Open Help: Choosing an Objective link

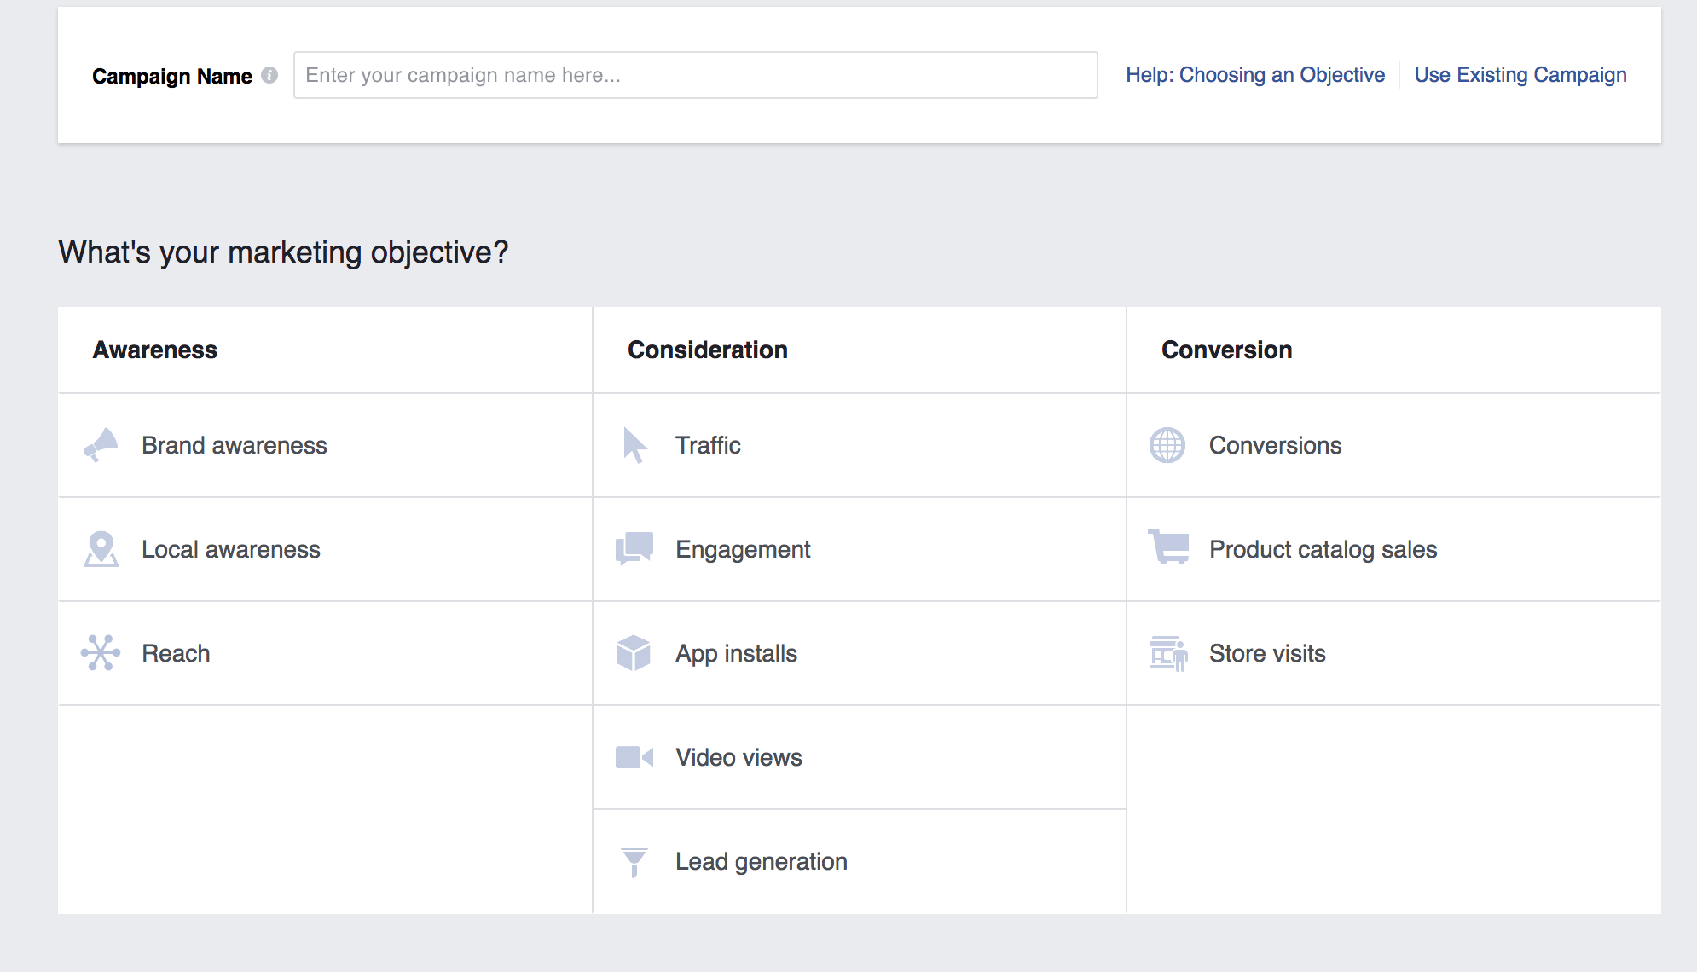coord(1255,75)
